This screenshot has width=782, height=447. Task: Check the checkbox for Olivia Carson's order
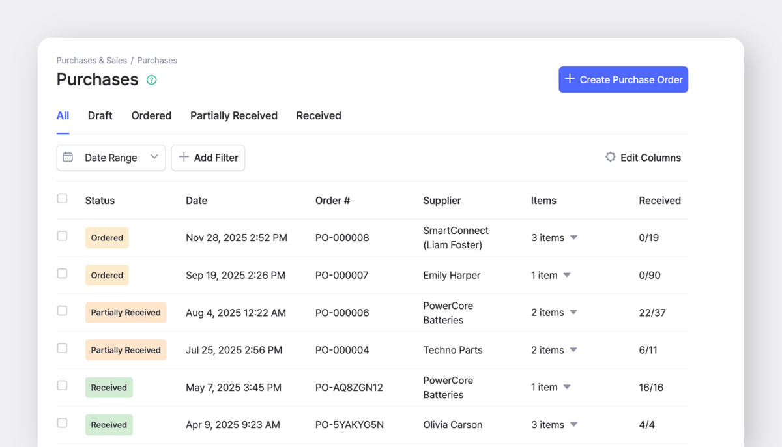[x=62, y=424]
